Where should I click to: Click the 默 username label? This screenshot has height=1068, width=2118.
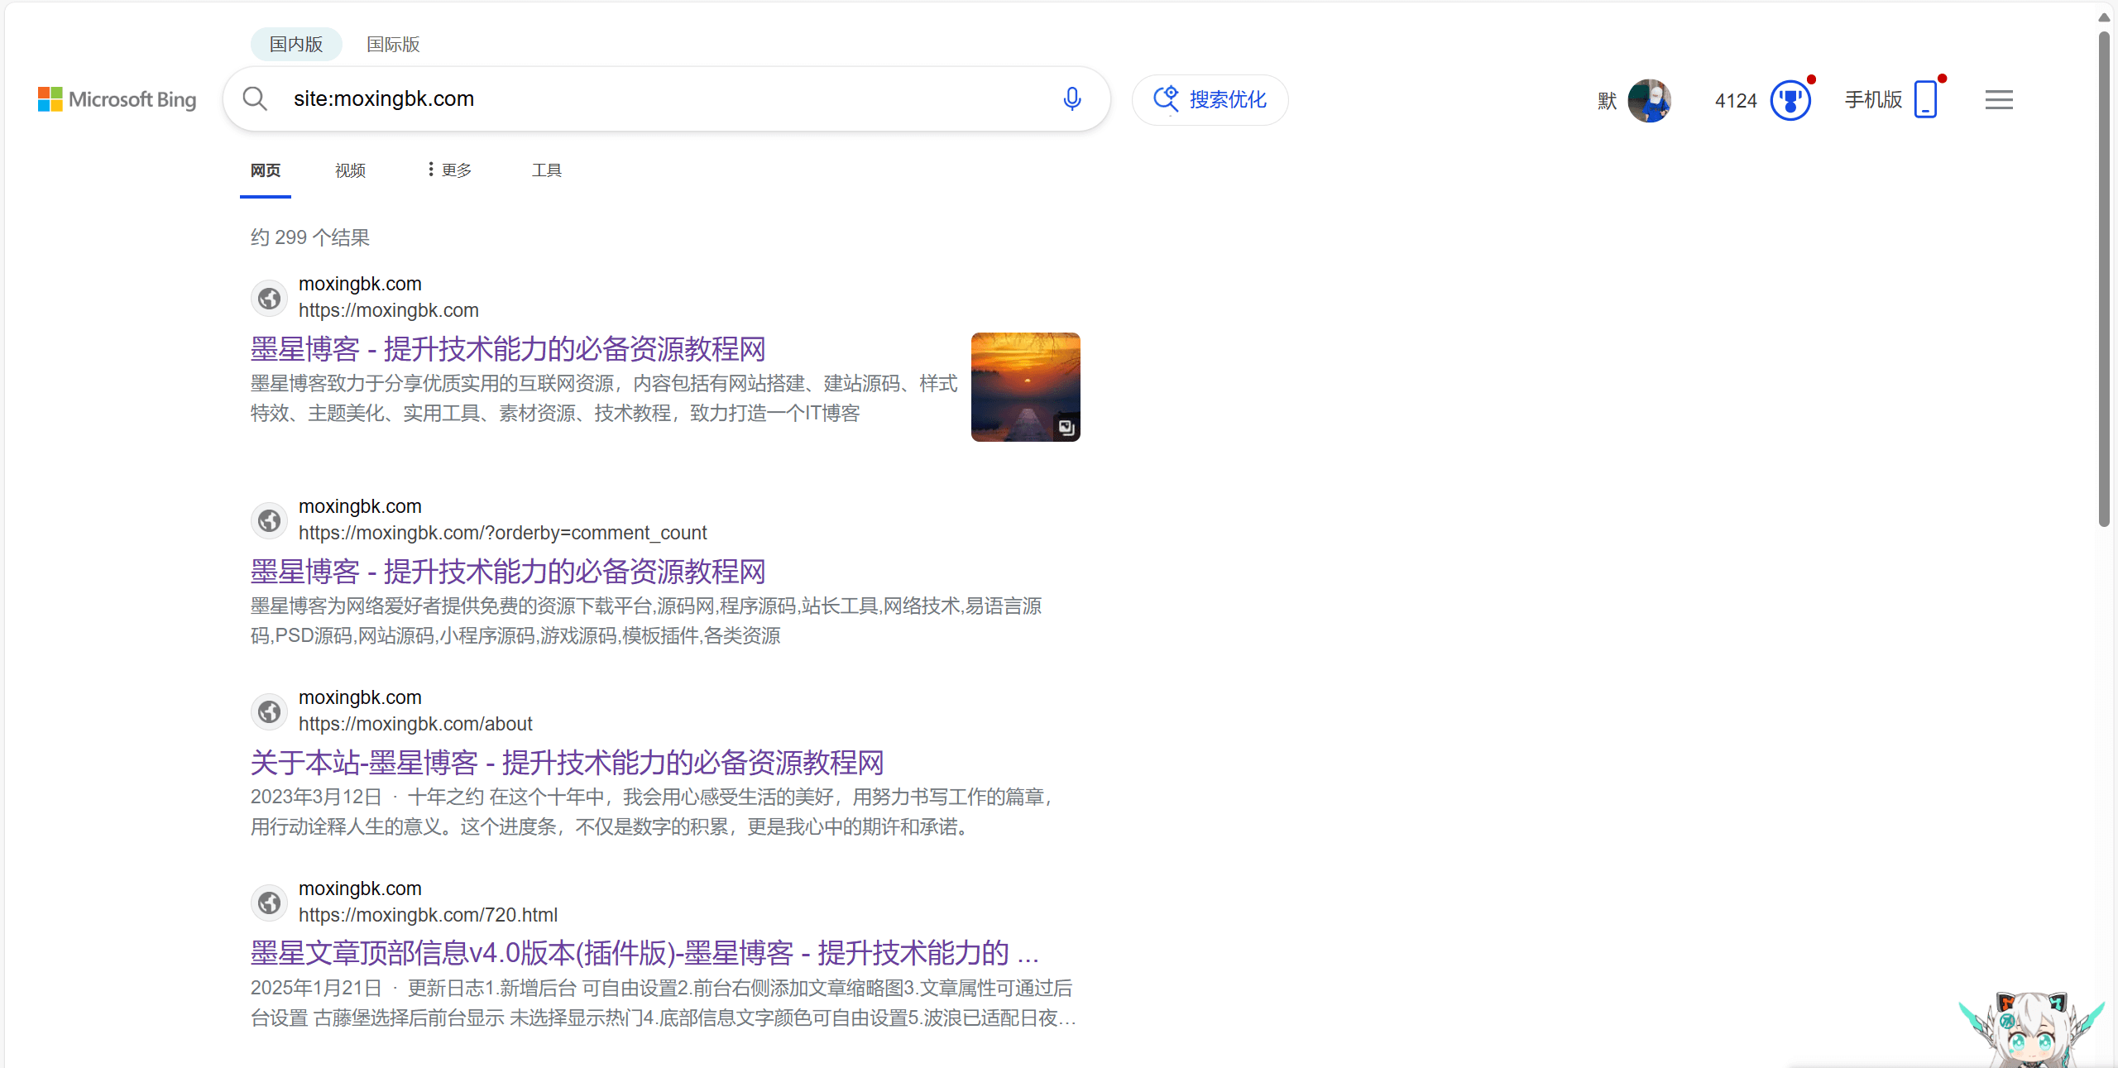pyautogui.click(x=1607, y=101)
